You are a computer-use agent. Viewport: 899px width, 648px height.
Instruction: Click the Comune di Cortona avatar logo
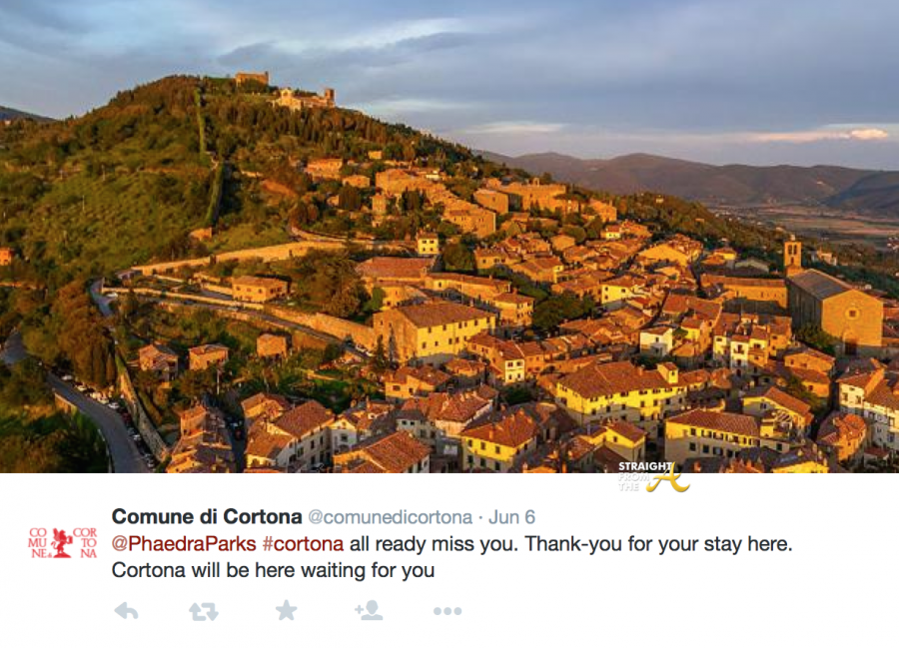point(62,542)
